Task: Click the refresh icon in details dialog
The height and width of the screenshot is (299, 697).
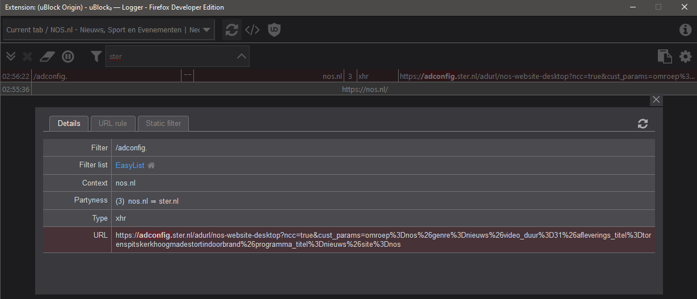Action: [643, 124]
